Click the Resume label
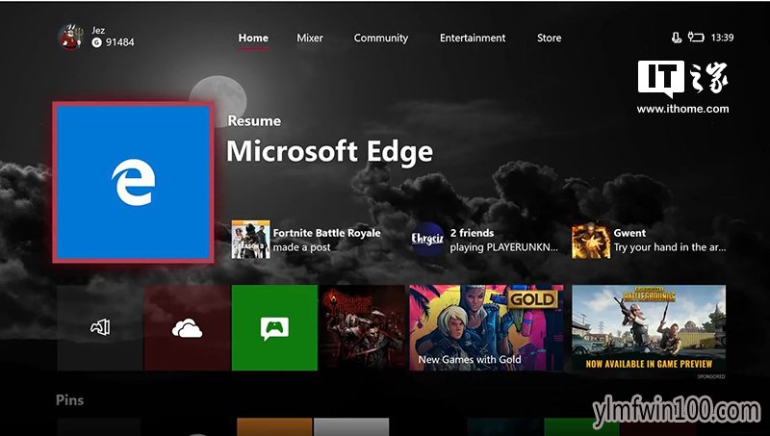 coord(254,120)
